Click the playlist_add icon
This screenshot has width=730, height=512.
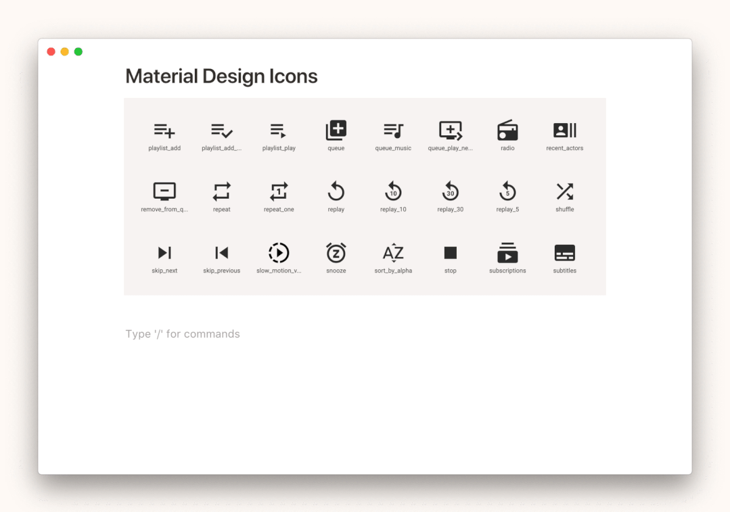point(164,131)
